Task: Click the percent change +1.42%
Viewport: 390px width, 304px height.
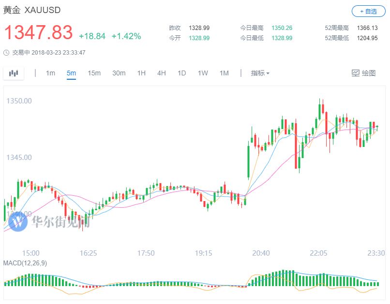Action: coord(126,36)
